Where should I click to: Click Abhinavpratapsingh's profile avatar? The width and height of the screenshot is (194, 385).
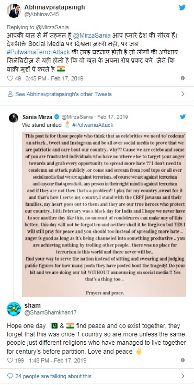(14, 10)
